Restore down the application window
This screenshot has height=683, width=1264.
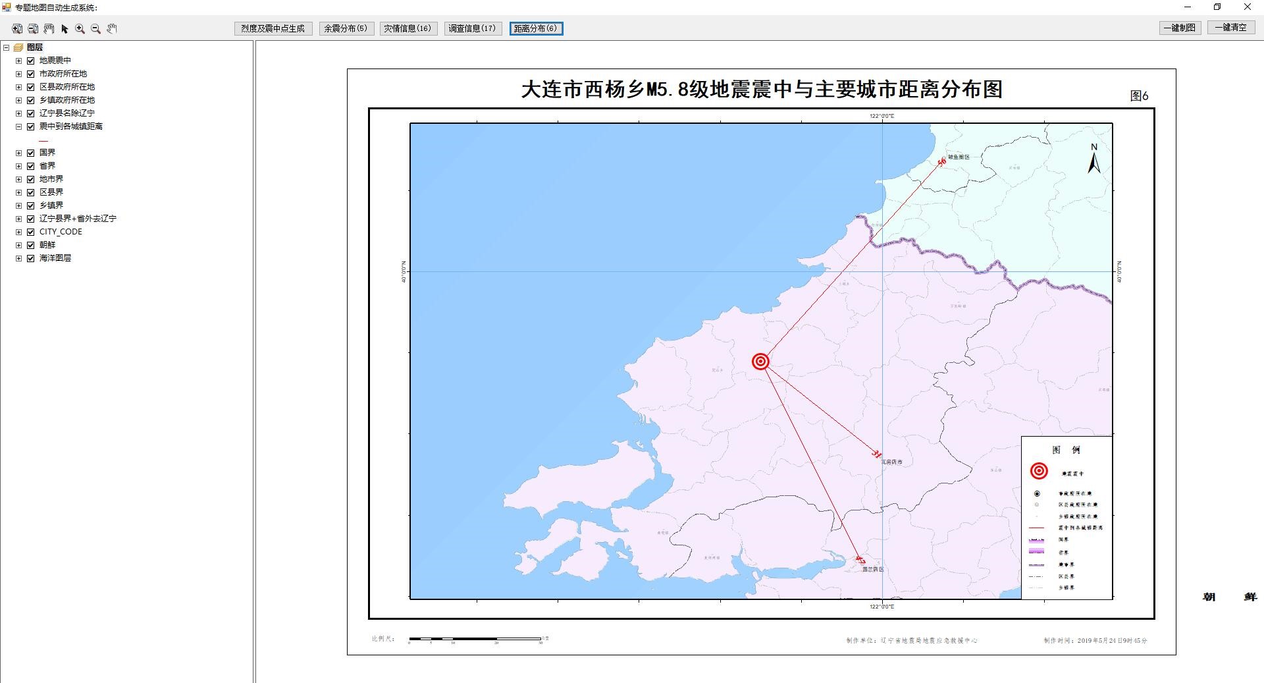click(x=1217, y=7)
